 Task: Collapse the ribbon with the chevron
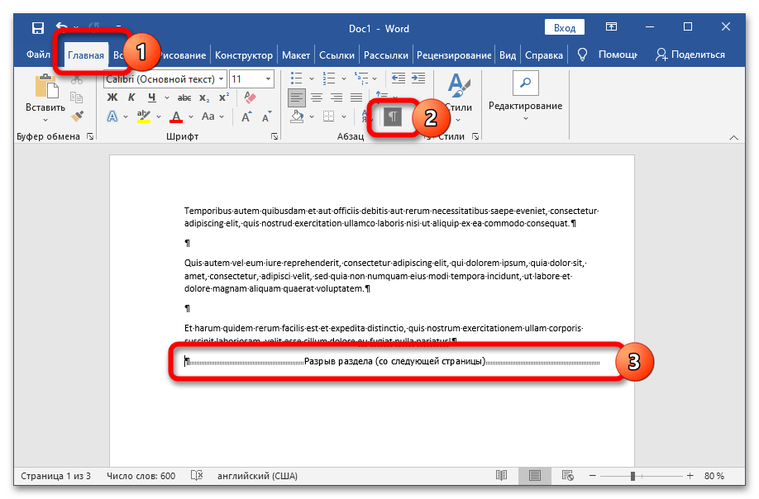[x=733, y=138]
